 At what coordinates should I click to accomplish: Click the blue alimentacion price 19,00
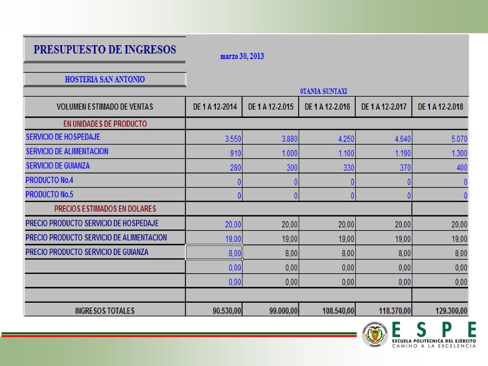233,239
